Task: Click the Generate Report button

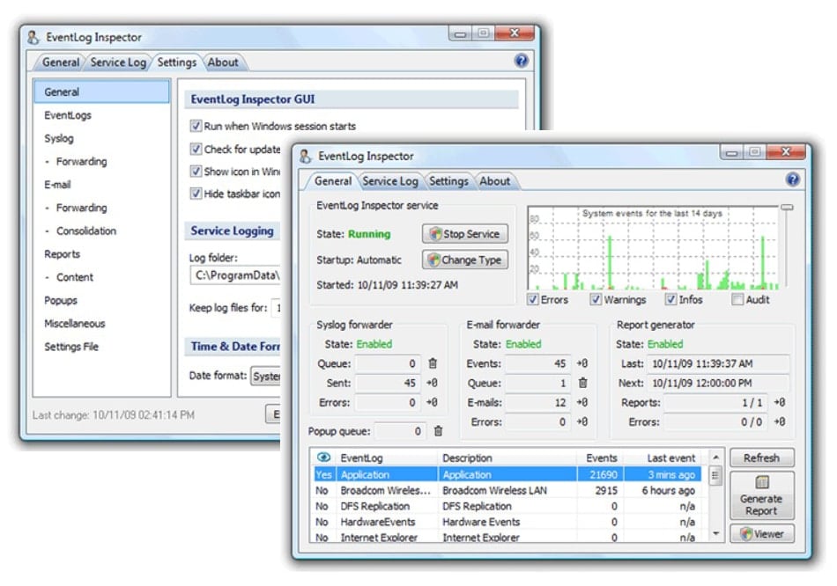Action: pos(762,495)
